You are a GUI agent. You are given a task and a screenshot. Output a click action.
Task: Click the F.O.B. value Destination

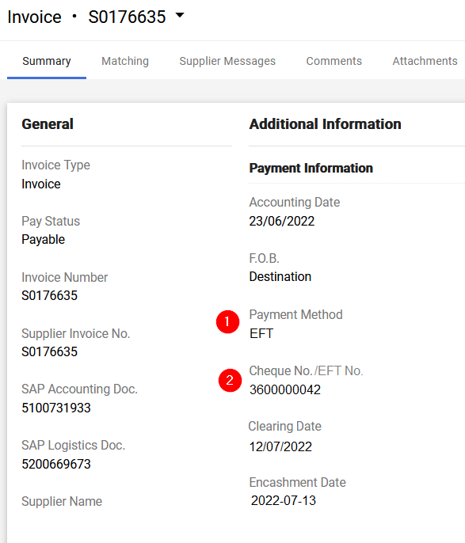(x=280, y=277)
